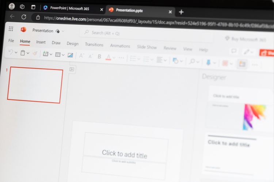Open the slide Layout dropdown
Screen dimensions: 274x182
tap(60, 55)
